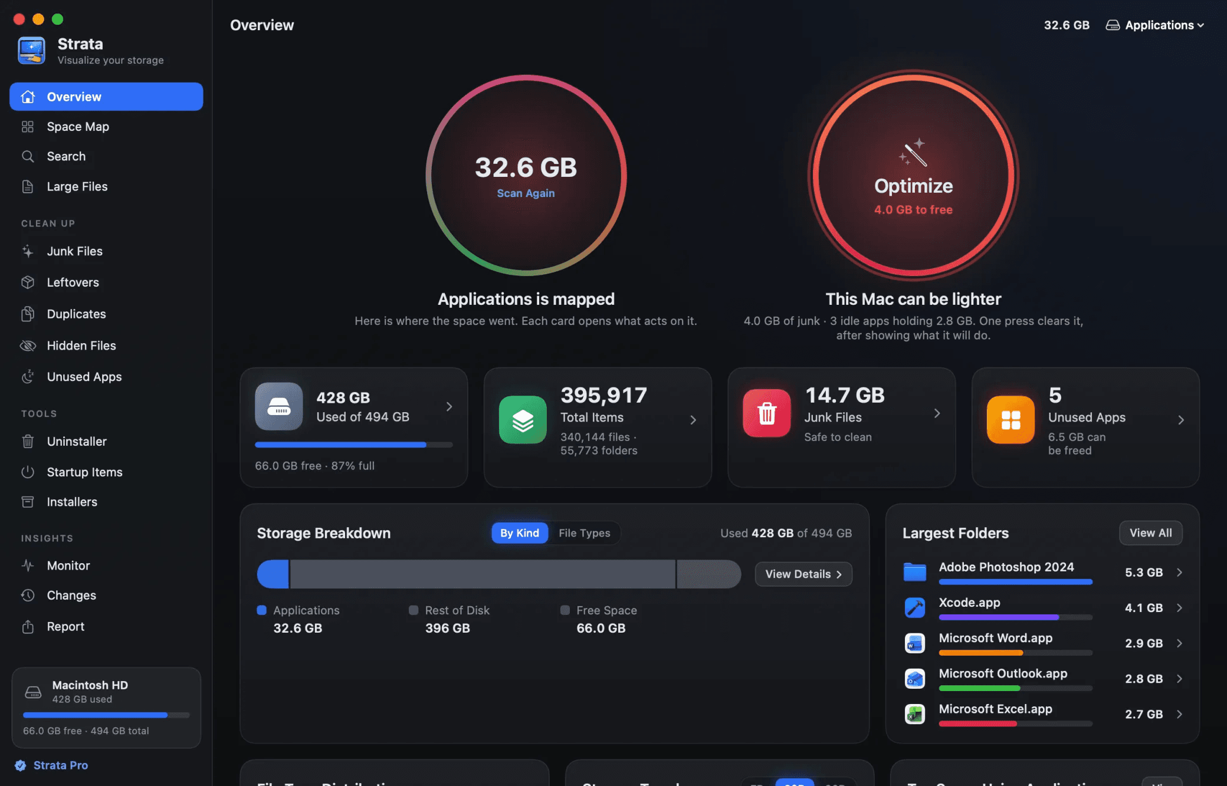Expand the 5 Unused Apps card chevron
The height and width of the screenshot is (786, 1227).
[x=1181, y=420]
